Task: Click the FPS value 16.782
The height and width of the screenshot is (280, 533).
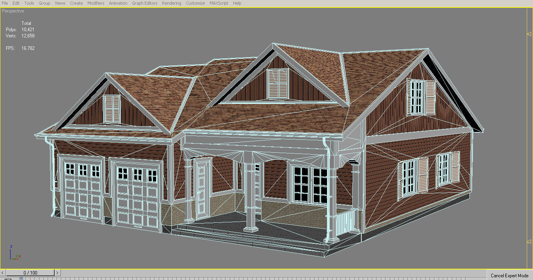Action: point(28,48)
